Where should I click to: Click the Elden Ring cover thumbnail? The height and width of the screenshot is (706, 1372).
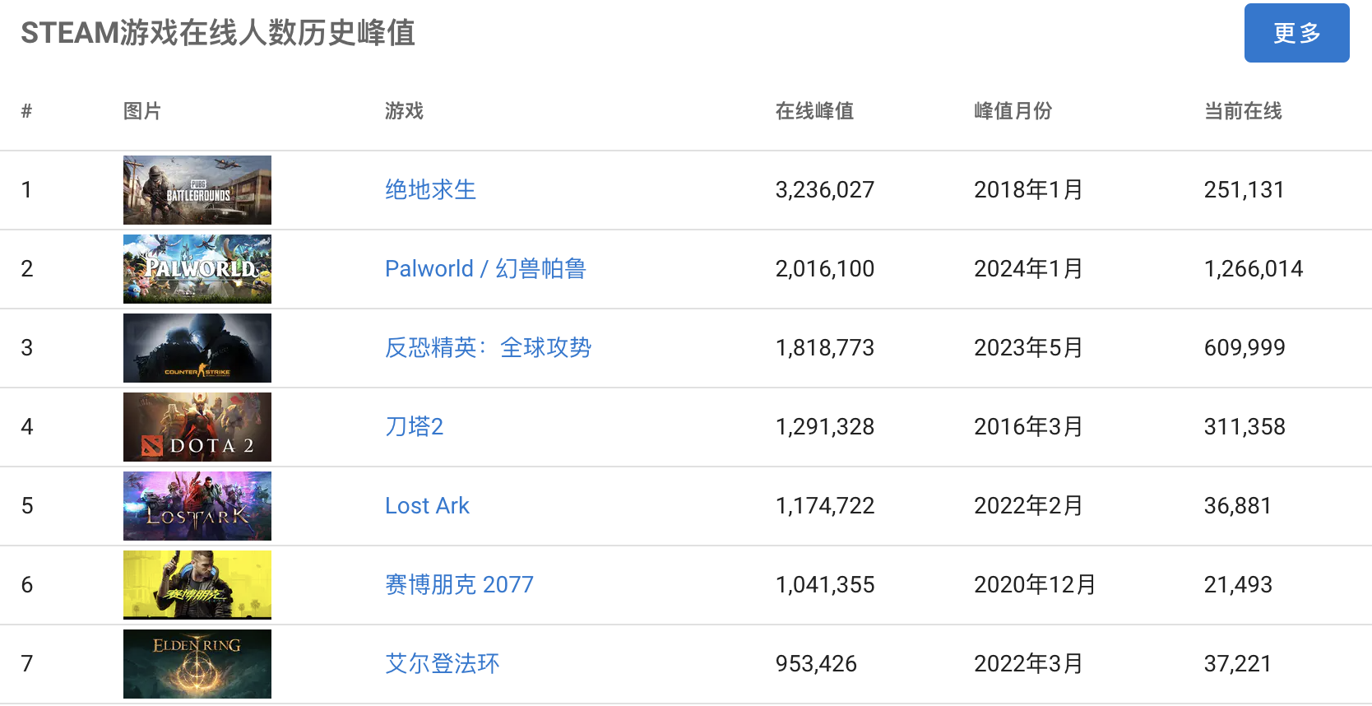click(x=197, y=664)
